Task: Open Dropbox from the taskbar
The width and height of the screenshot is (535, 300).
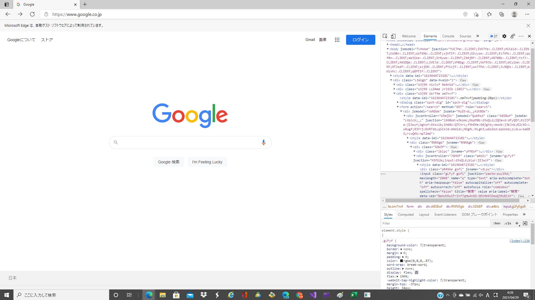Action: [x=204, y=295]
